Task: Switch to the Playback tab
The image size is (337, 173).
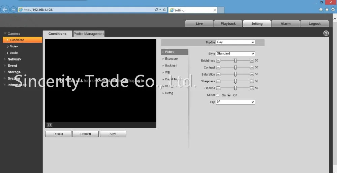Action: (228, 24)
